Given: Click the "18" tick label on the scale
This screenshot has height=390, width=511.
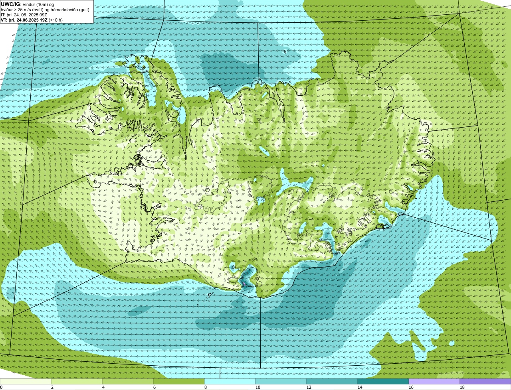Looking at the screenshot, I should [x=462, y=387].
